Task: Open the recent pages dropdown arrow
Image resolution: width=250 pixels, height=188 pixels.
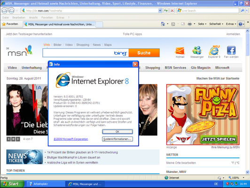Action: click(x=16, y=11)
